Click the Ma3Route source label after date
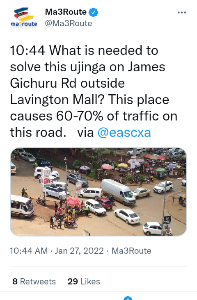197x300 pixels. pos(131,251)
